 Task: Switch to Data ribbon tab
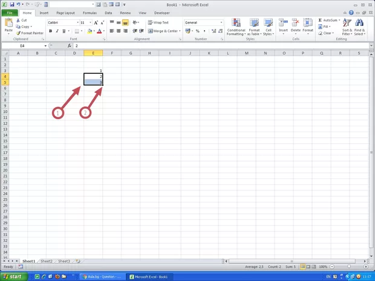pos(108,13)
